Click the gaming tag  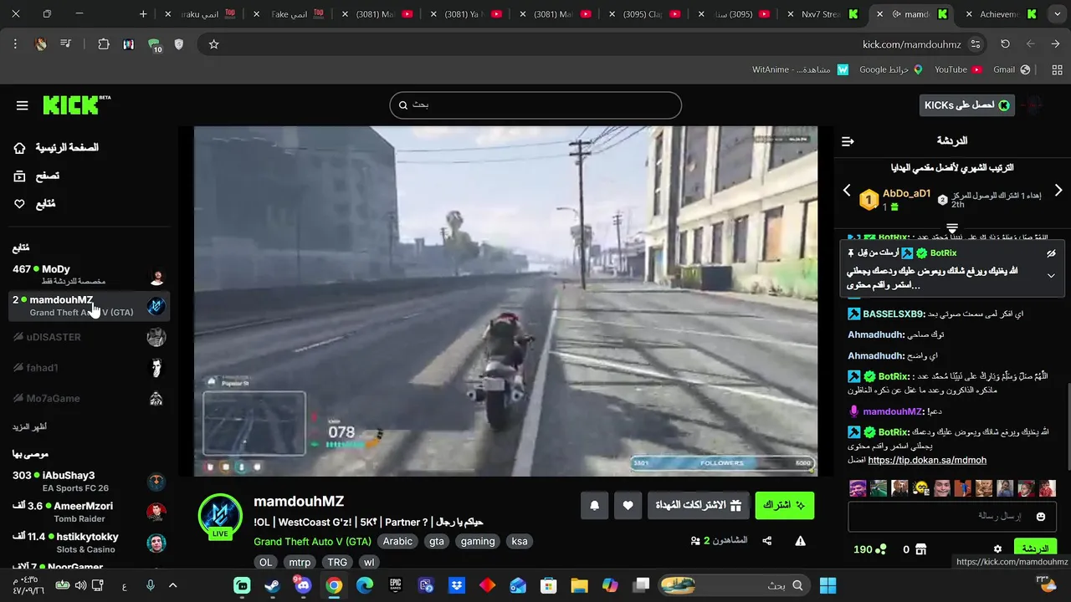point(478,541)
